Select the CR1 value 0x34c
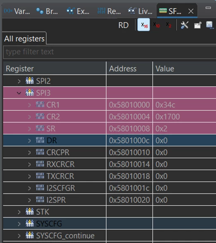This screenshot has width=216, height=243. (165, 105)
